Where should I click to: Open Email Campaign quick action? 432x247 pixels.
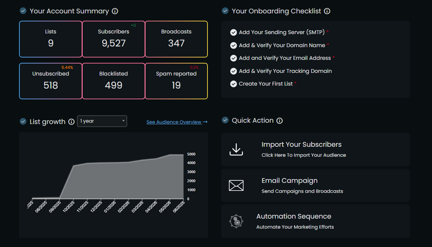(x=316, y=185)
